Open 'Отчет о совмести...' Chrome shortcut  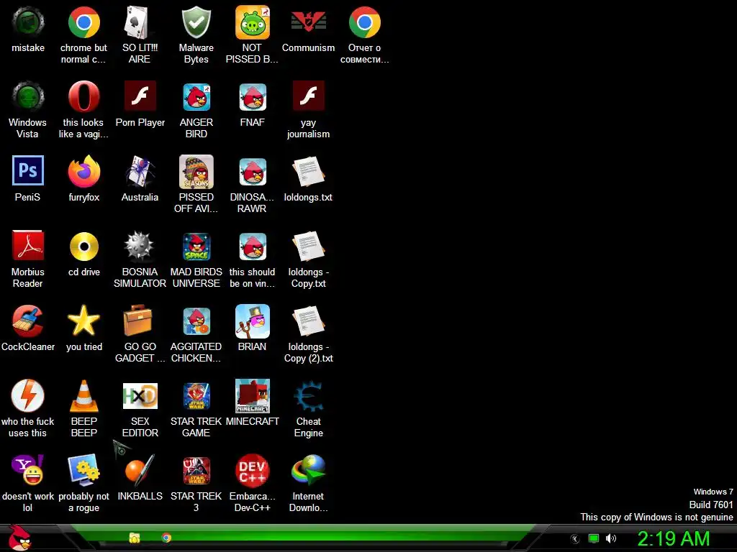[365, 23]
